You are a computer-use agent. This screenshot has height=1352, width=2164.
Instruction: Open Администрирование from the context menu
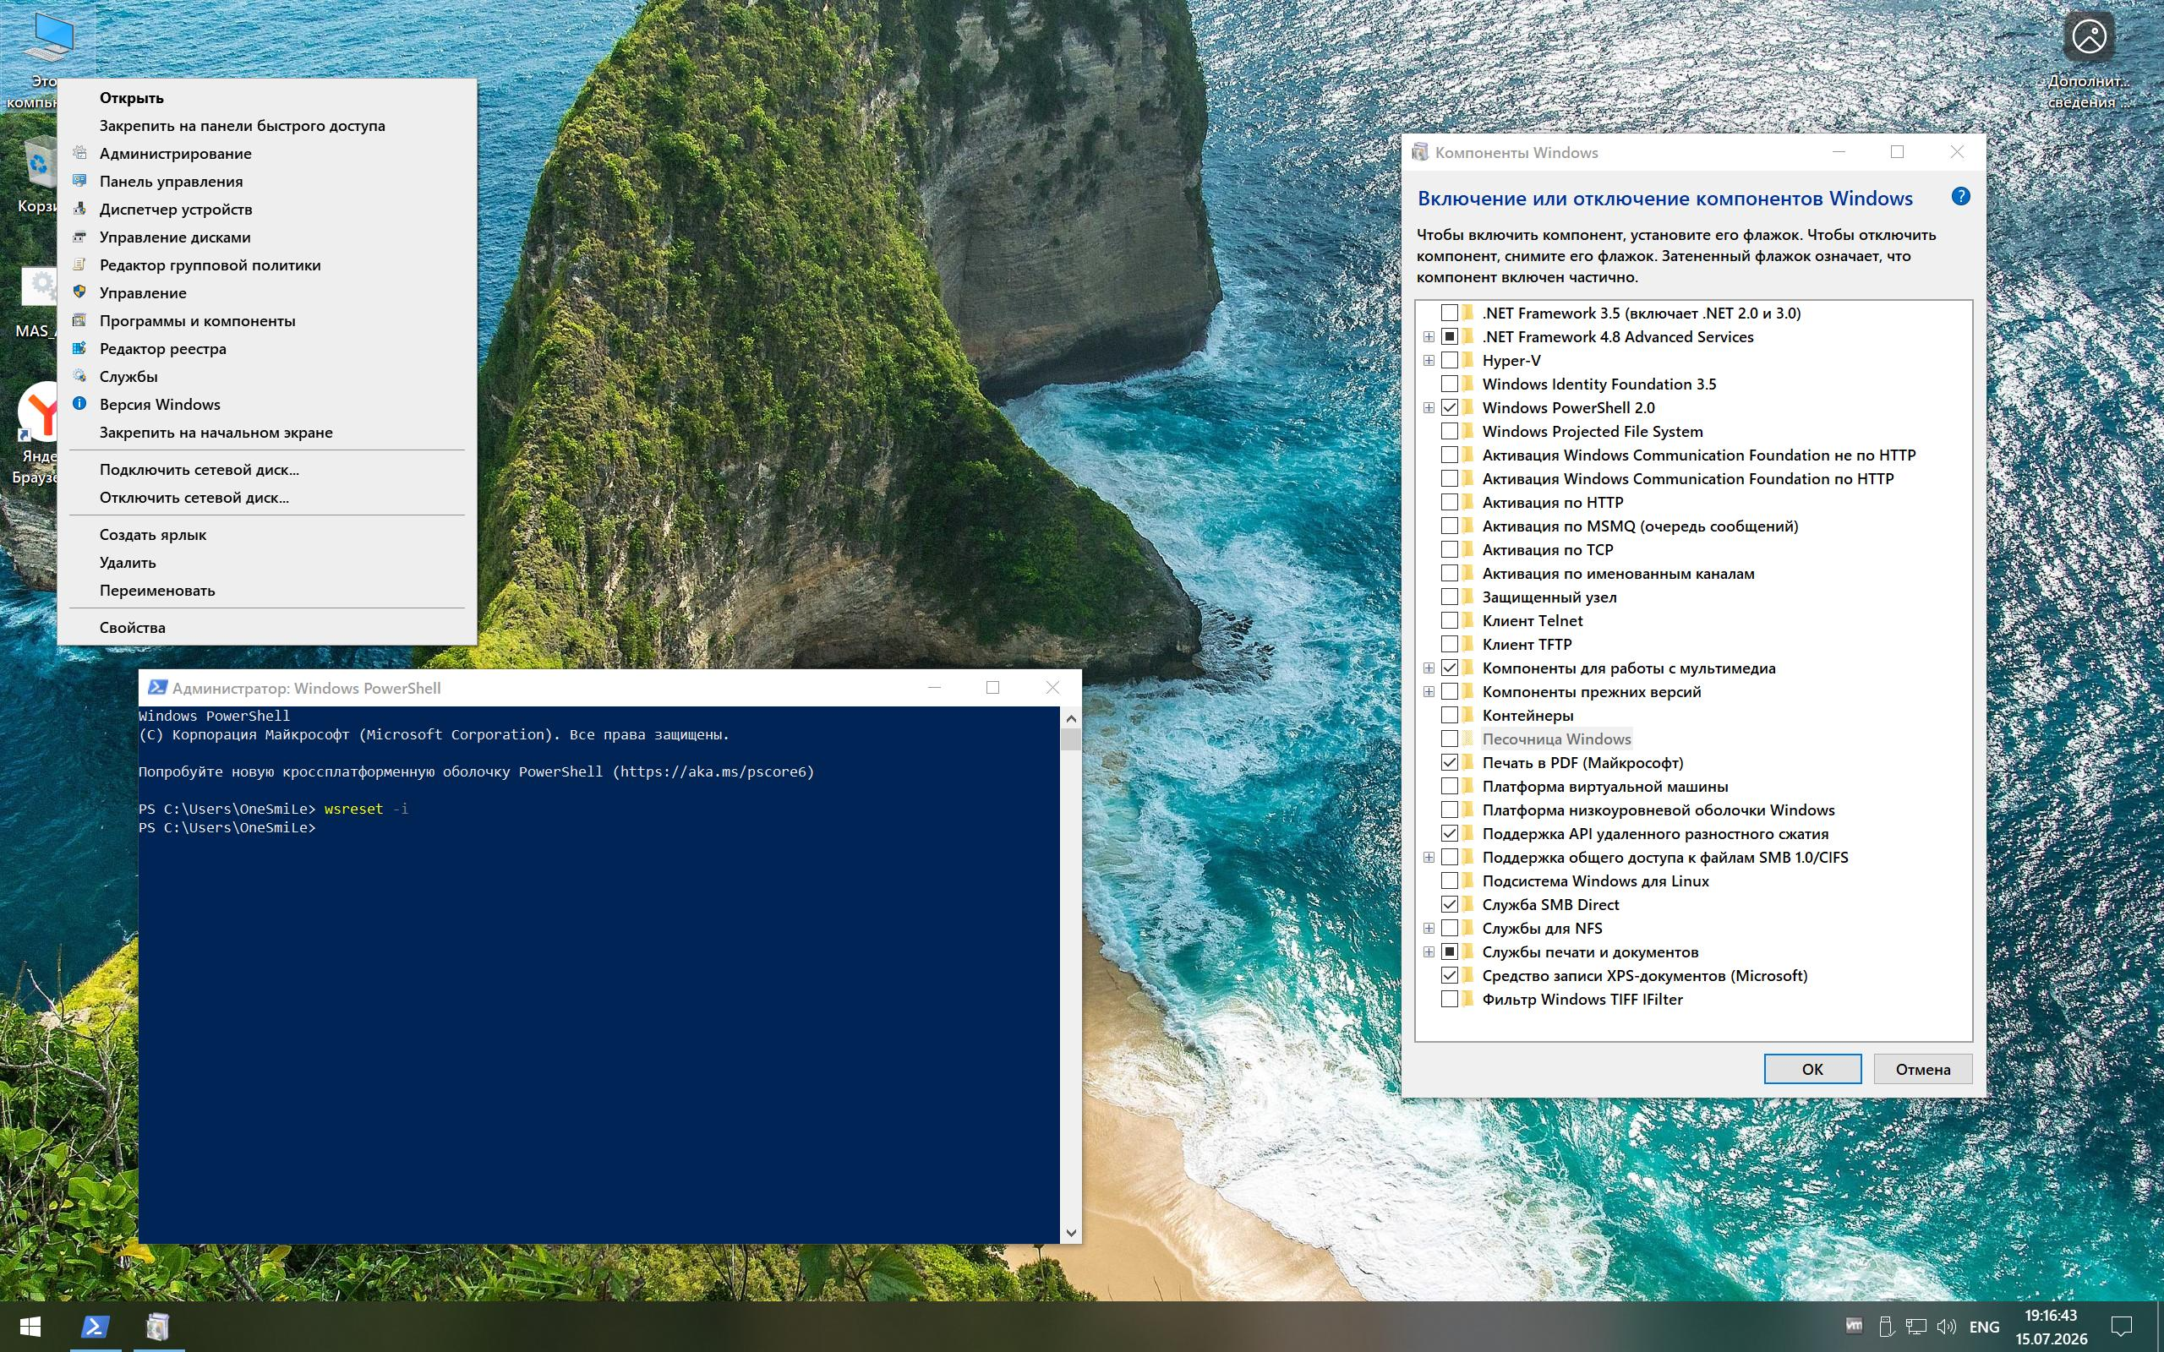click(x=266, y=154)
